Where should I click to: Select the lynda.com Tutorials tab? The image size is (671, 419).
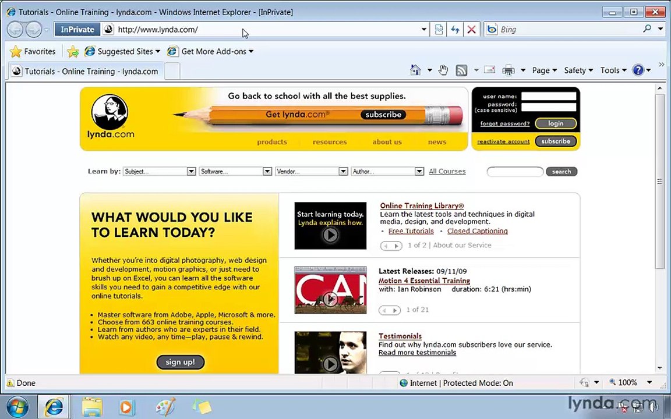point(86,72)
